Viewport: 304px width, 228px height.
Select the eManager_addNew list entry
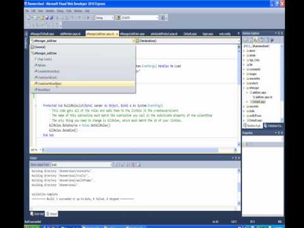tap(83, 53)
